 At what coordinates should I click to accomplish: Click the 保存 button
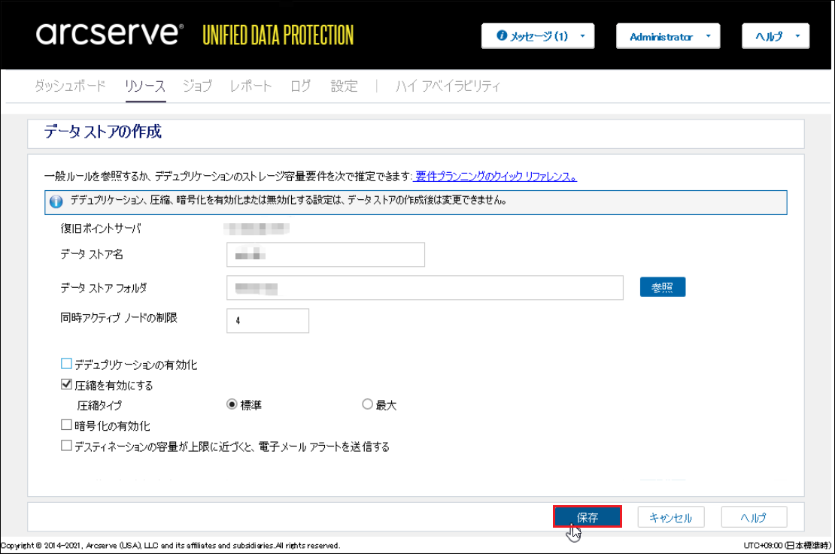[588, 516]
